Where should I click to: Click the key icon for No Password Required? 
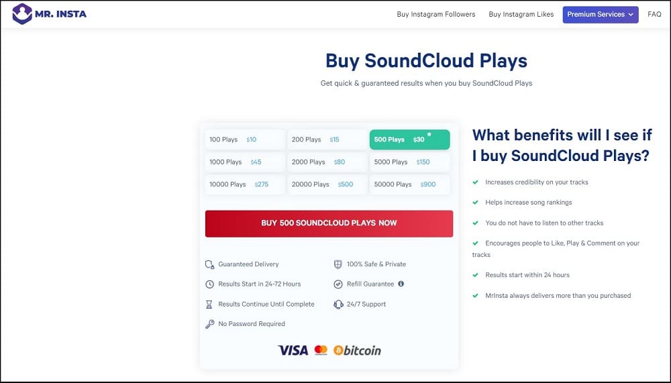coord(209,324)
